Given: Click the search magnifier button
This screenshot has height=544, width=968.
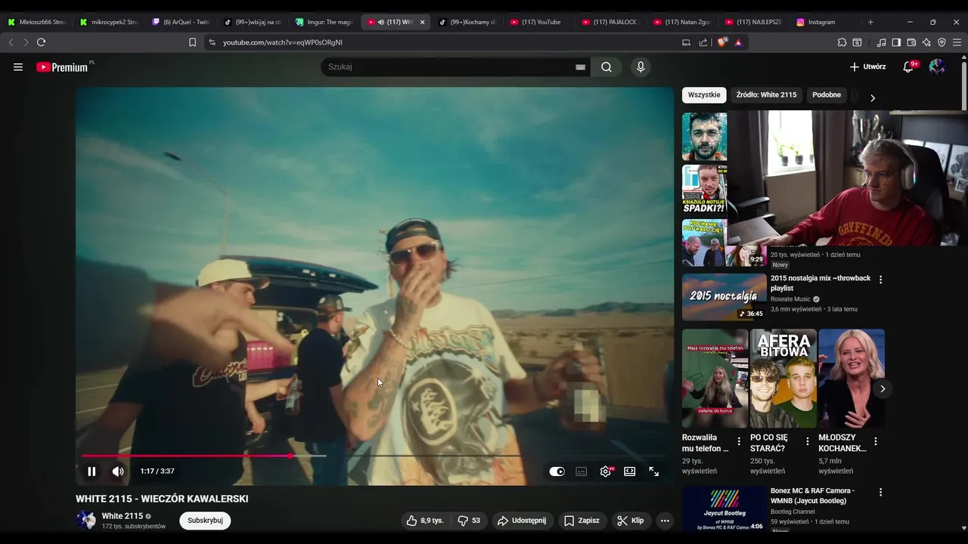Looking at the screenshot, I should (x=607, y=67).
